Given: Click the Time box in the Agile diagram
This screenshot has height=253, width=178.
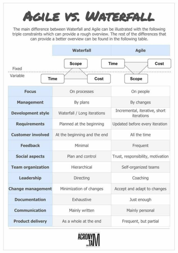Looking at the screenshot, I should point(113,64).
